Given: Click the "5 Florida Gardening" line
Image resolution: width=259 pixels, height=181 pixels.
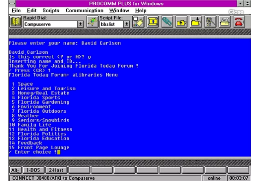Looking at the screenshot, I should pyautogui.click(x=40, y=102).
